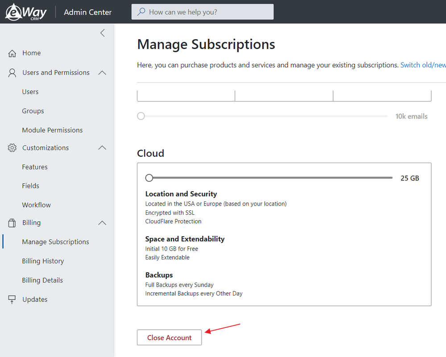This screenshot has width=446, height=357.
Task: Collapse the Customizations section chevron
Action: pos(102,148)
